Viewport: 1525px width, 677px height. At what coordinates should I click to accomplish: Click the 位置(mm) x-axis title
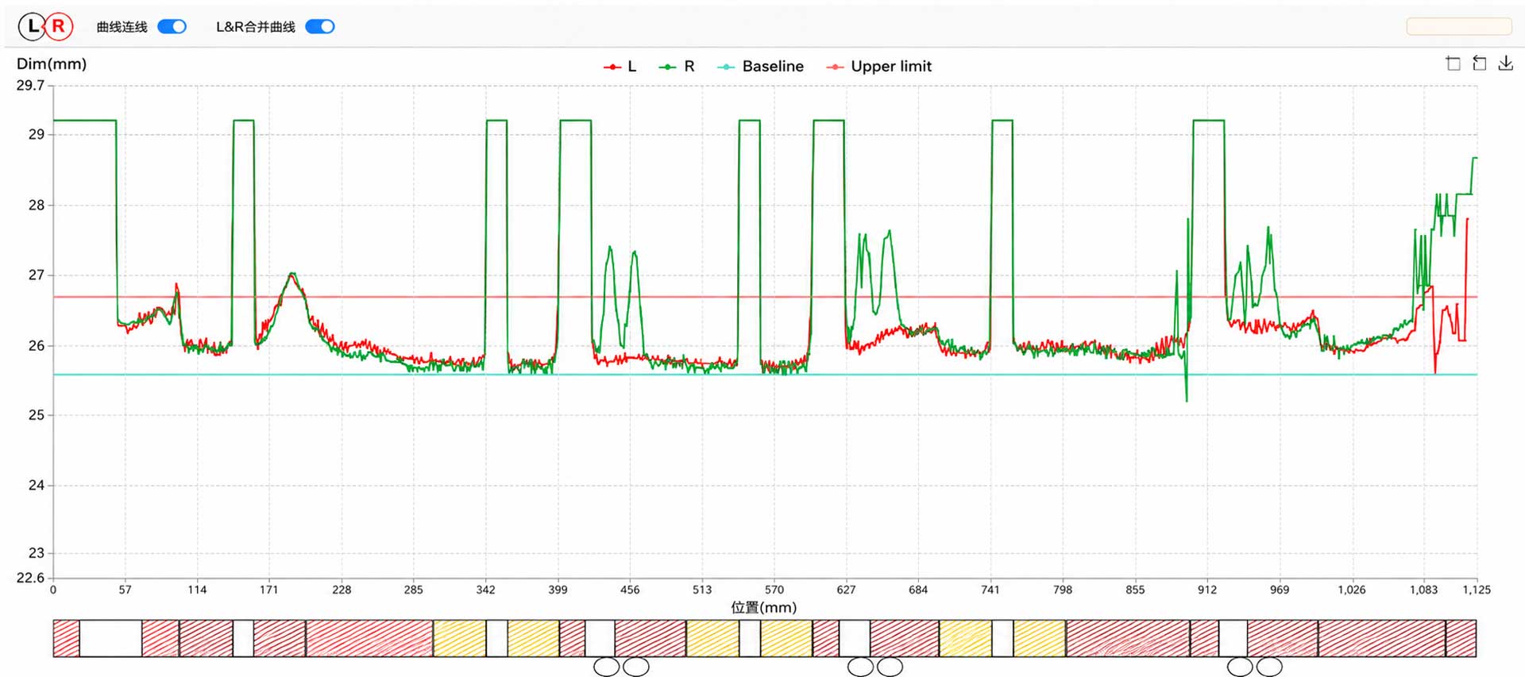tap(763, 607)
